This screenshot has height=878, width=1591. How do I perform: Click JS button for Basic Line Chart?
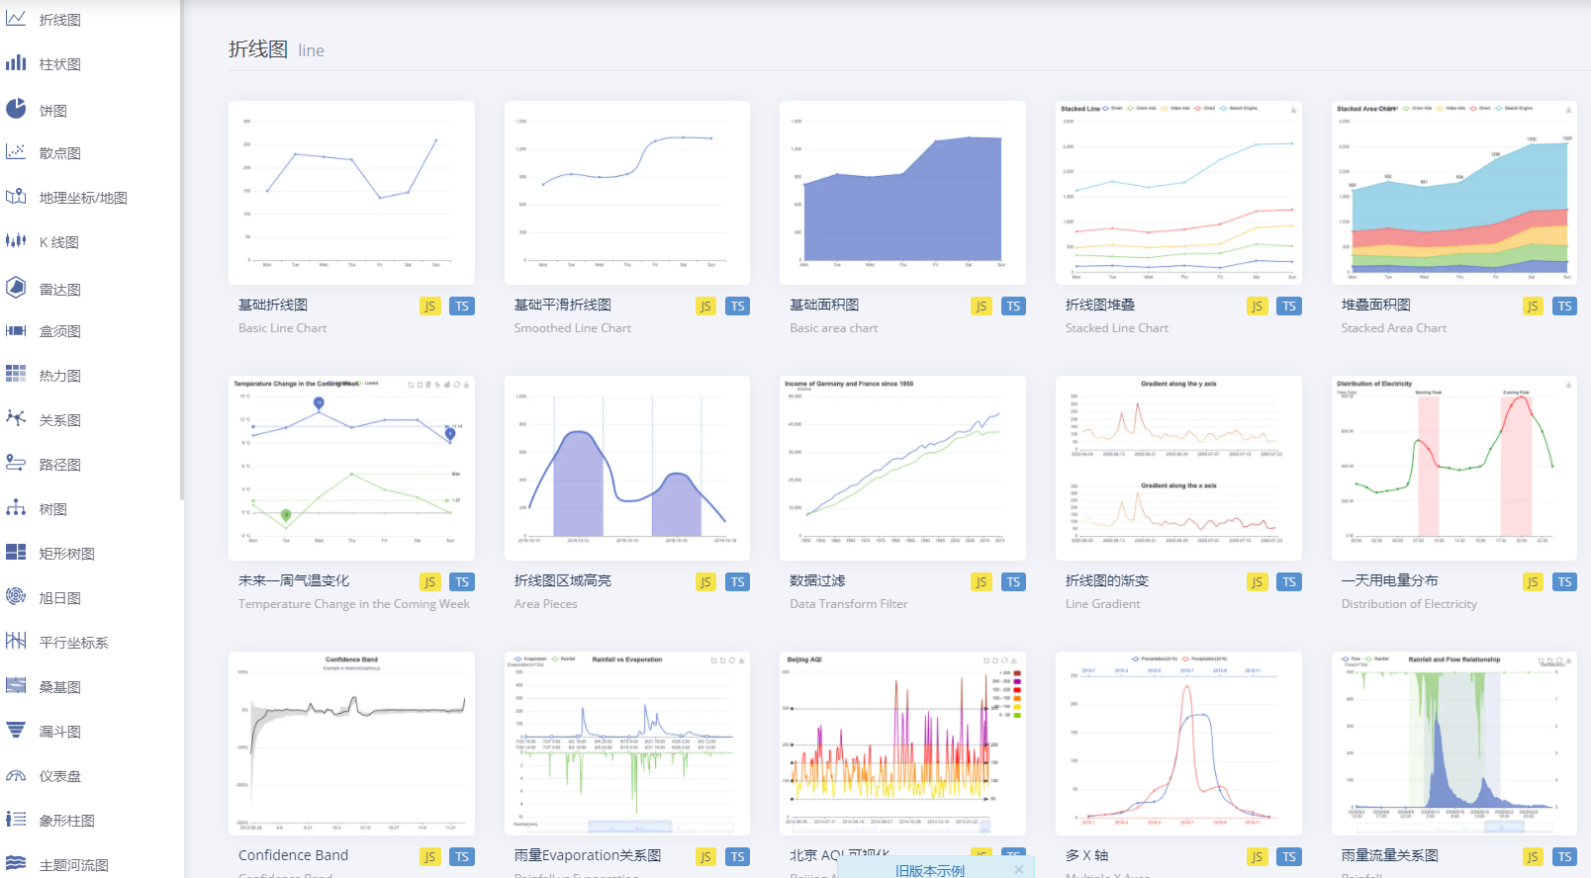[x=429, y=307]
